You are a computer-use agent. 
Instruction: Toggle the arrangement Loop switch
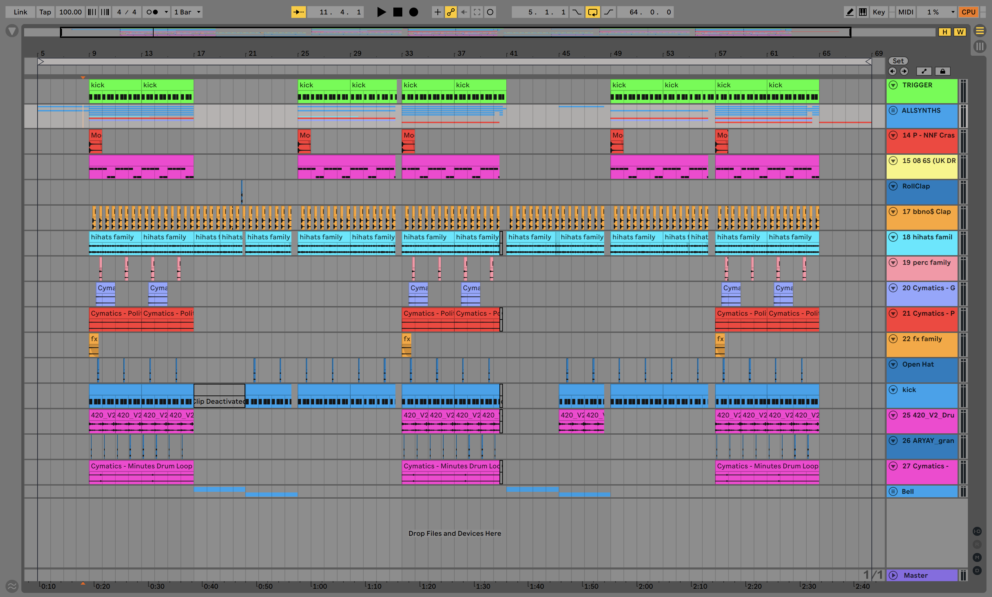(593, 12)
